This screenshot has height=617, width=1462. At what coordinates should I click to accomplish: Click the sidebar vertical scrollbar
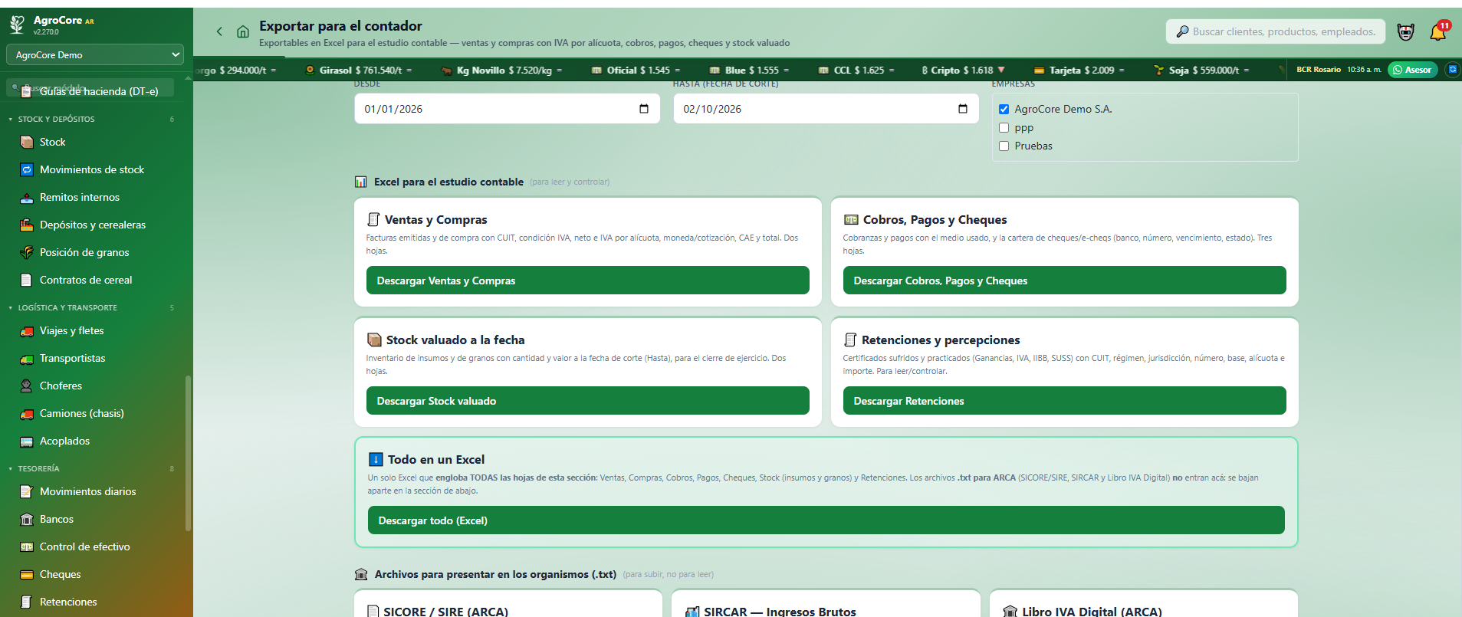pyautogui.click(x=188, y=452)
